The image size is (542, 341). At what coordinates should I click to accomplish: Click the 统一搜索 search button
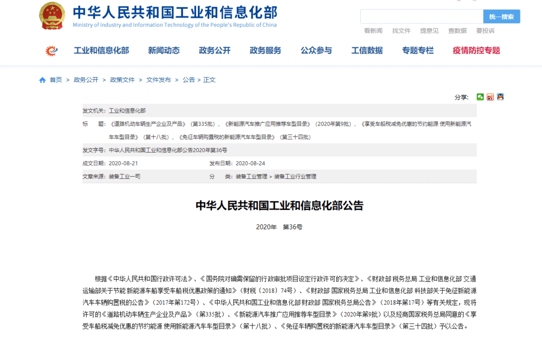pos(501,17)
